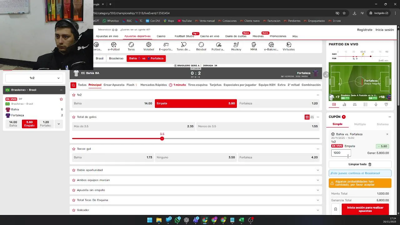Click the Limpiar todo button

[x=360, y=164]
